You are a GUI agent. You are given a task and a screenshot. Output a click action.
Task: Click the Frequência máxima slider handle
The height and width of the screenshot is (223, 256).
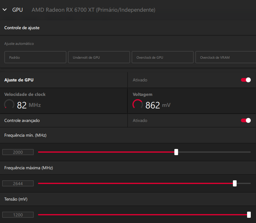[235, 183]
